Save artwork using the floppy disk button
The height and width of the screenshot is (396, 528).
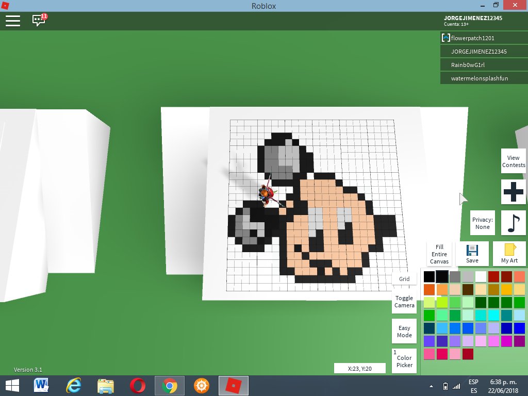(x=472, y=254)
